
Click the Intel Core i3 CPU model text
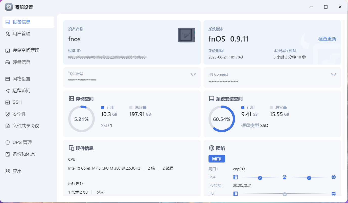(x=104, y=168)
